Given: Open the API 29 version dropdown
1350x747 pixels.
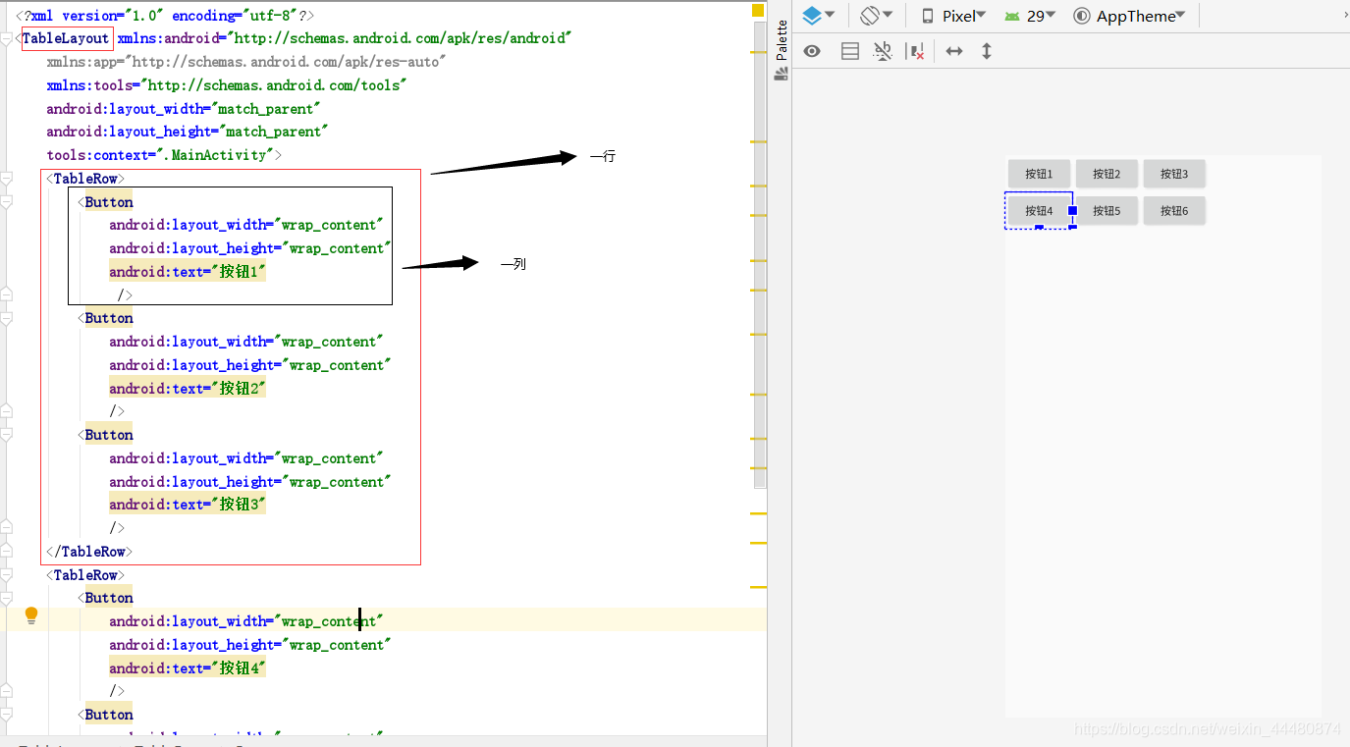Looking at the screenshot, I should (x=1030, y=16).
